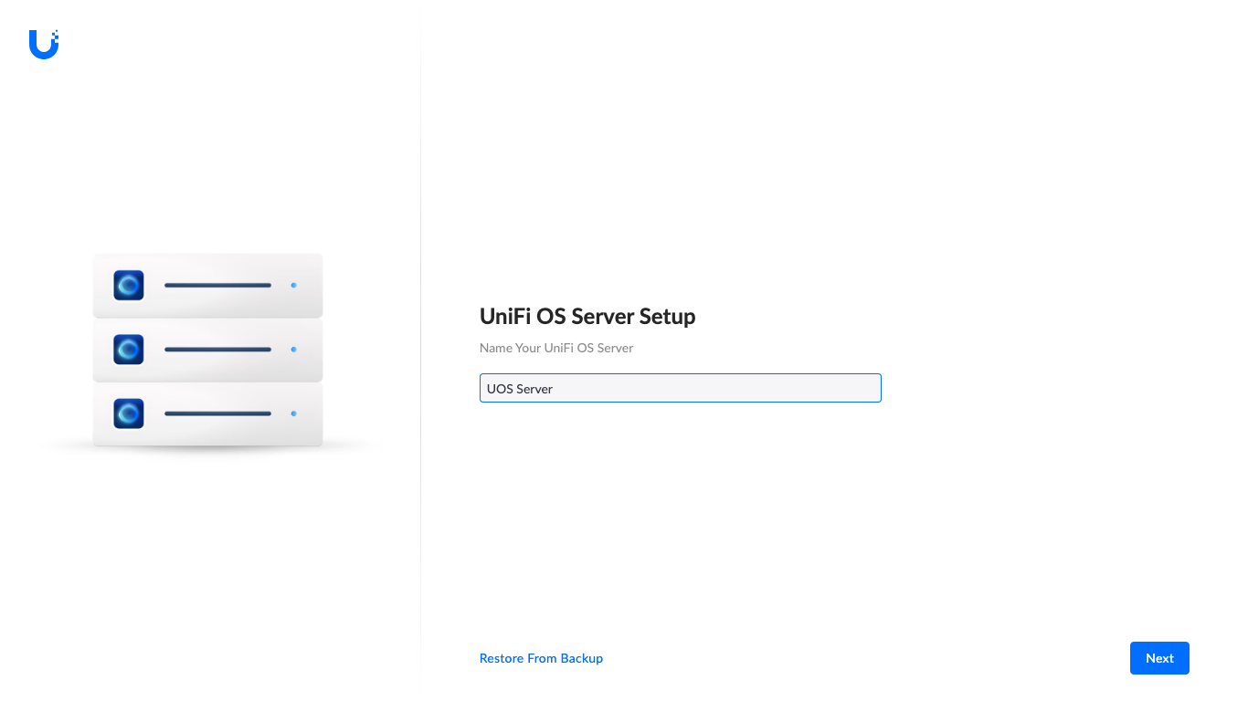Click the Ubiquiti logo in the corner
The height and width of the screenshot is (701, 1248).
(x=44, y=44)
